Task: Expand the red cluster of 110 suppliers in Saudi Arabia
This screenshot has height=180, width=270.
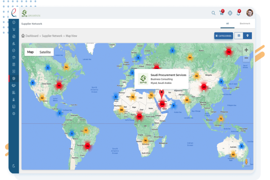Action: coord(162,104)
